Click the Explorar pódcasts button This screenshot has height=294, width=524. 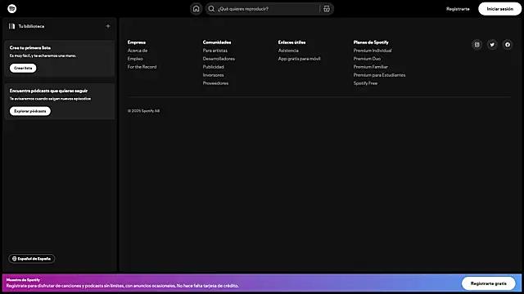click(30, 111)
